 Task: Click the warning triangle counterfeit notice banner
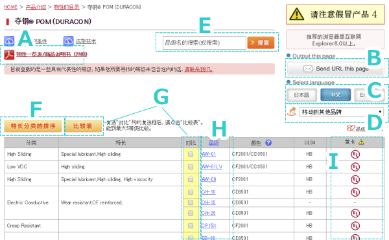pyautogui.click(x=335, y=14)
